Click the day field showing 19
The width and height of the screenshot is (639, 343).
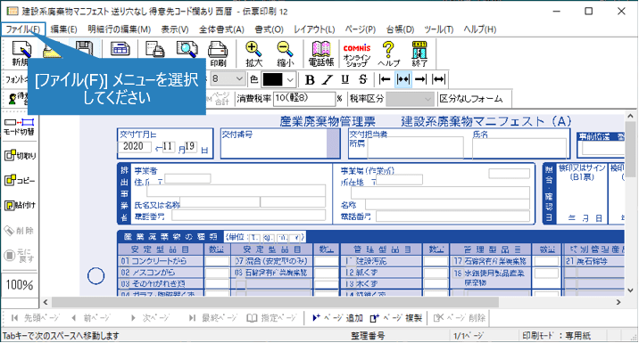coord(190,146)
